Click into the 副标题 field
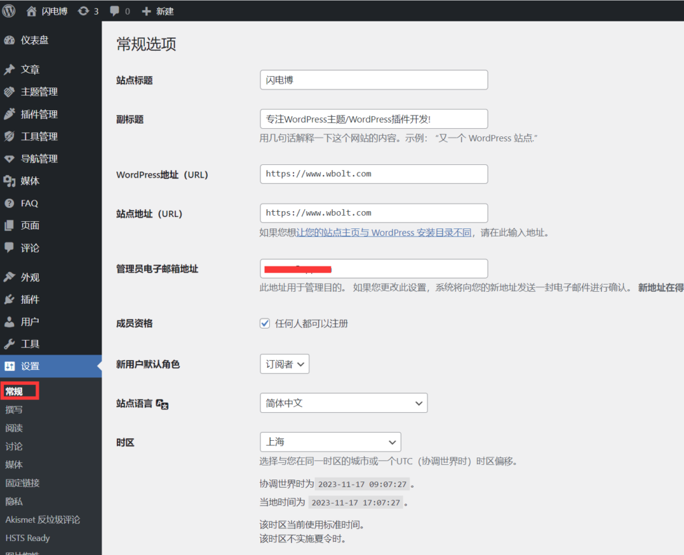Viewport: 684px width, 555px height. 374,119
